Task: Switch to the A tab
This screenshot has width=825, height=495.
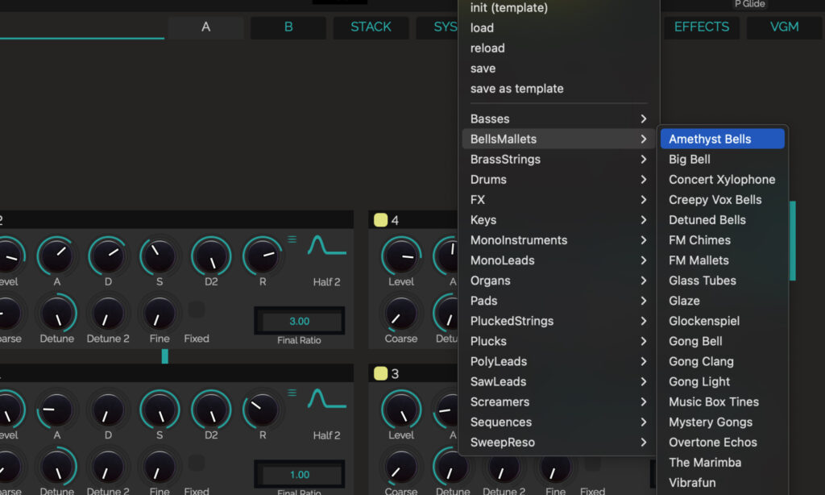Action: point(205,27)
